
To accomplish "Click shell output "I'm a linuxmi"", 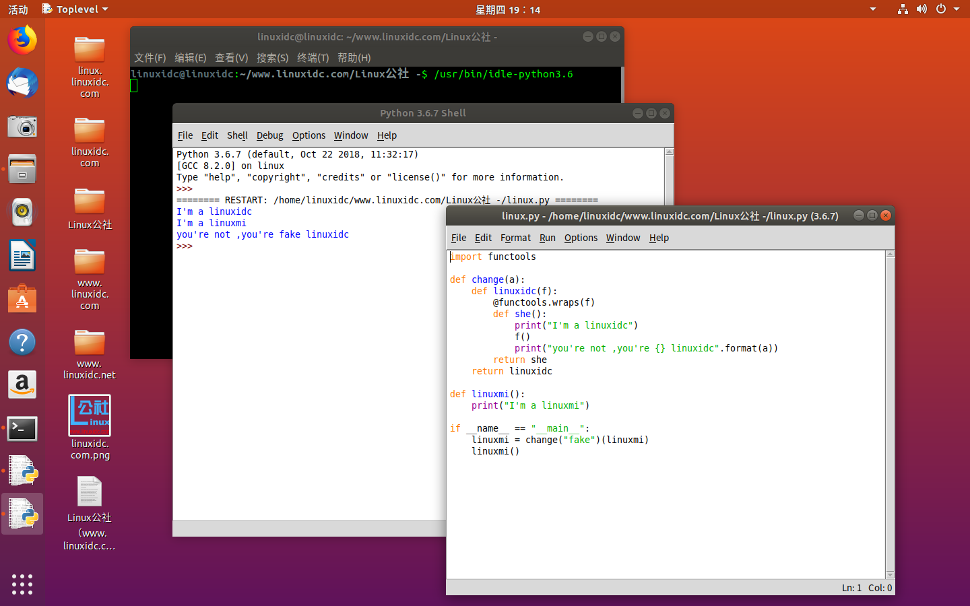I will pyautogui.click(x=212, y=223).
